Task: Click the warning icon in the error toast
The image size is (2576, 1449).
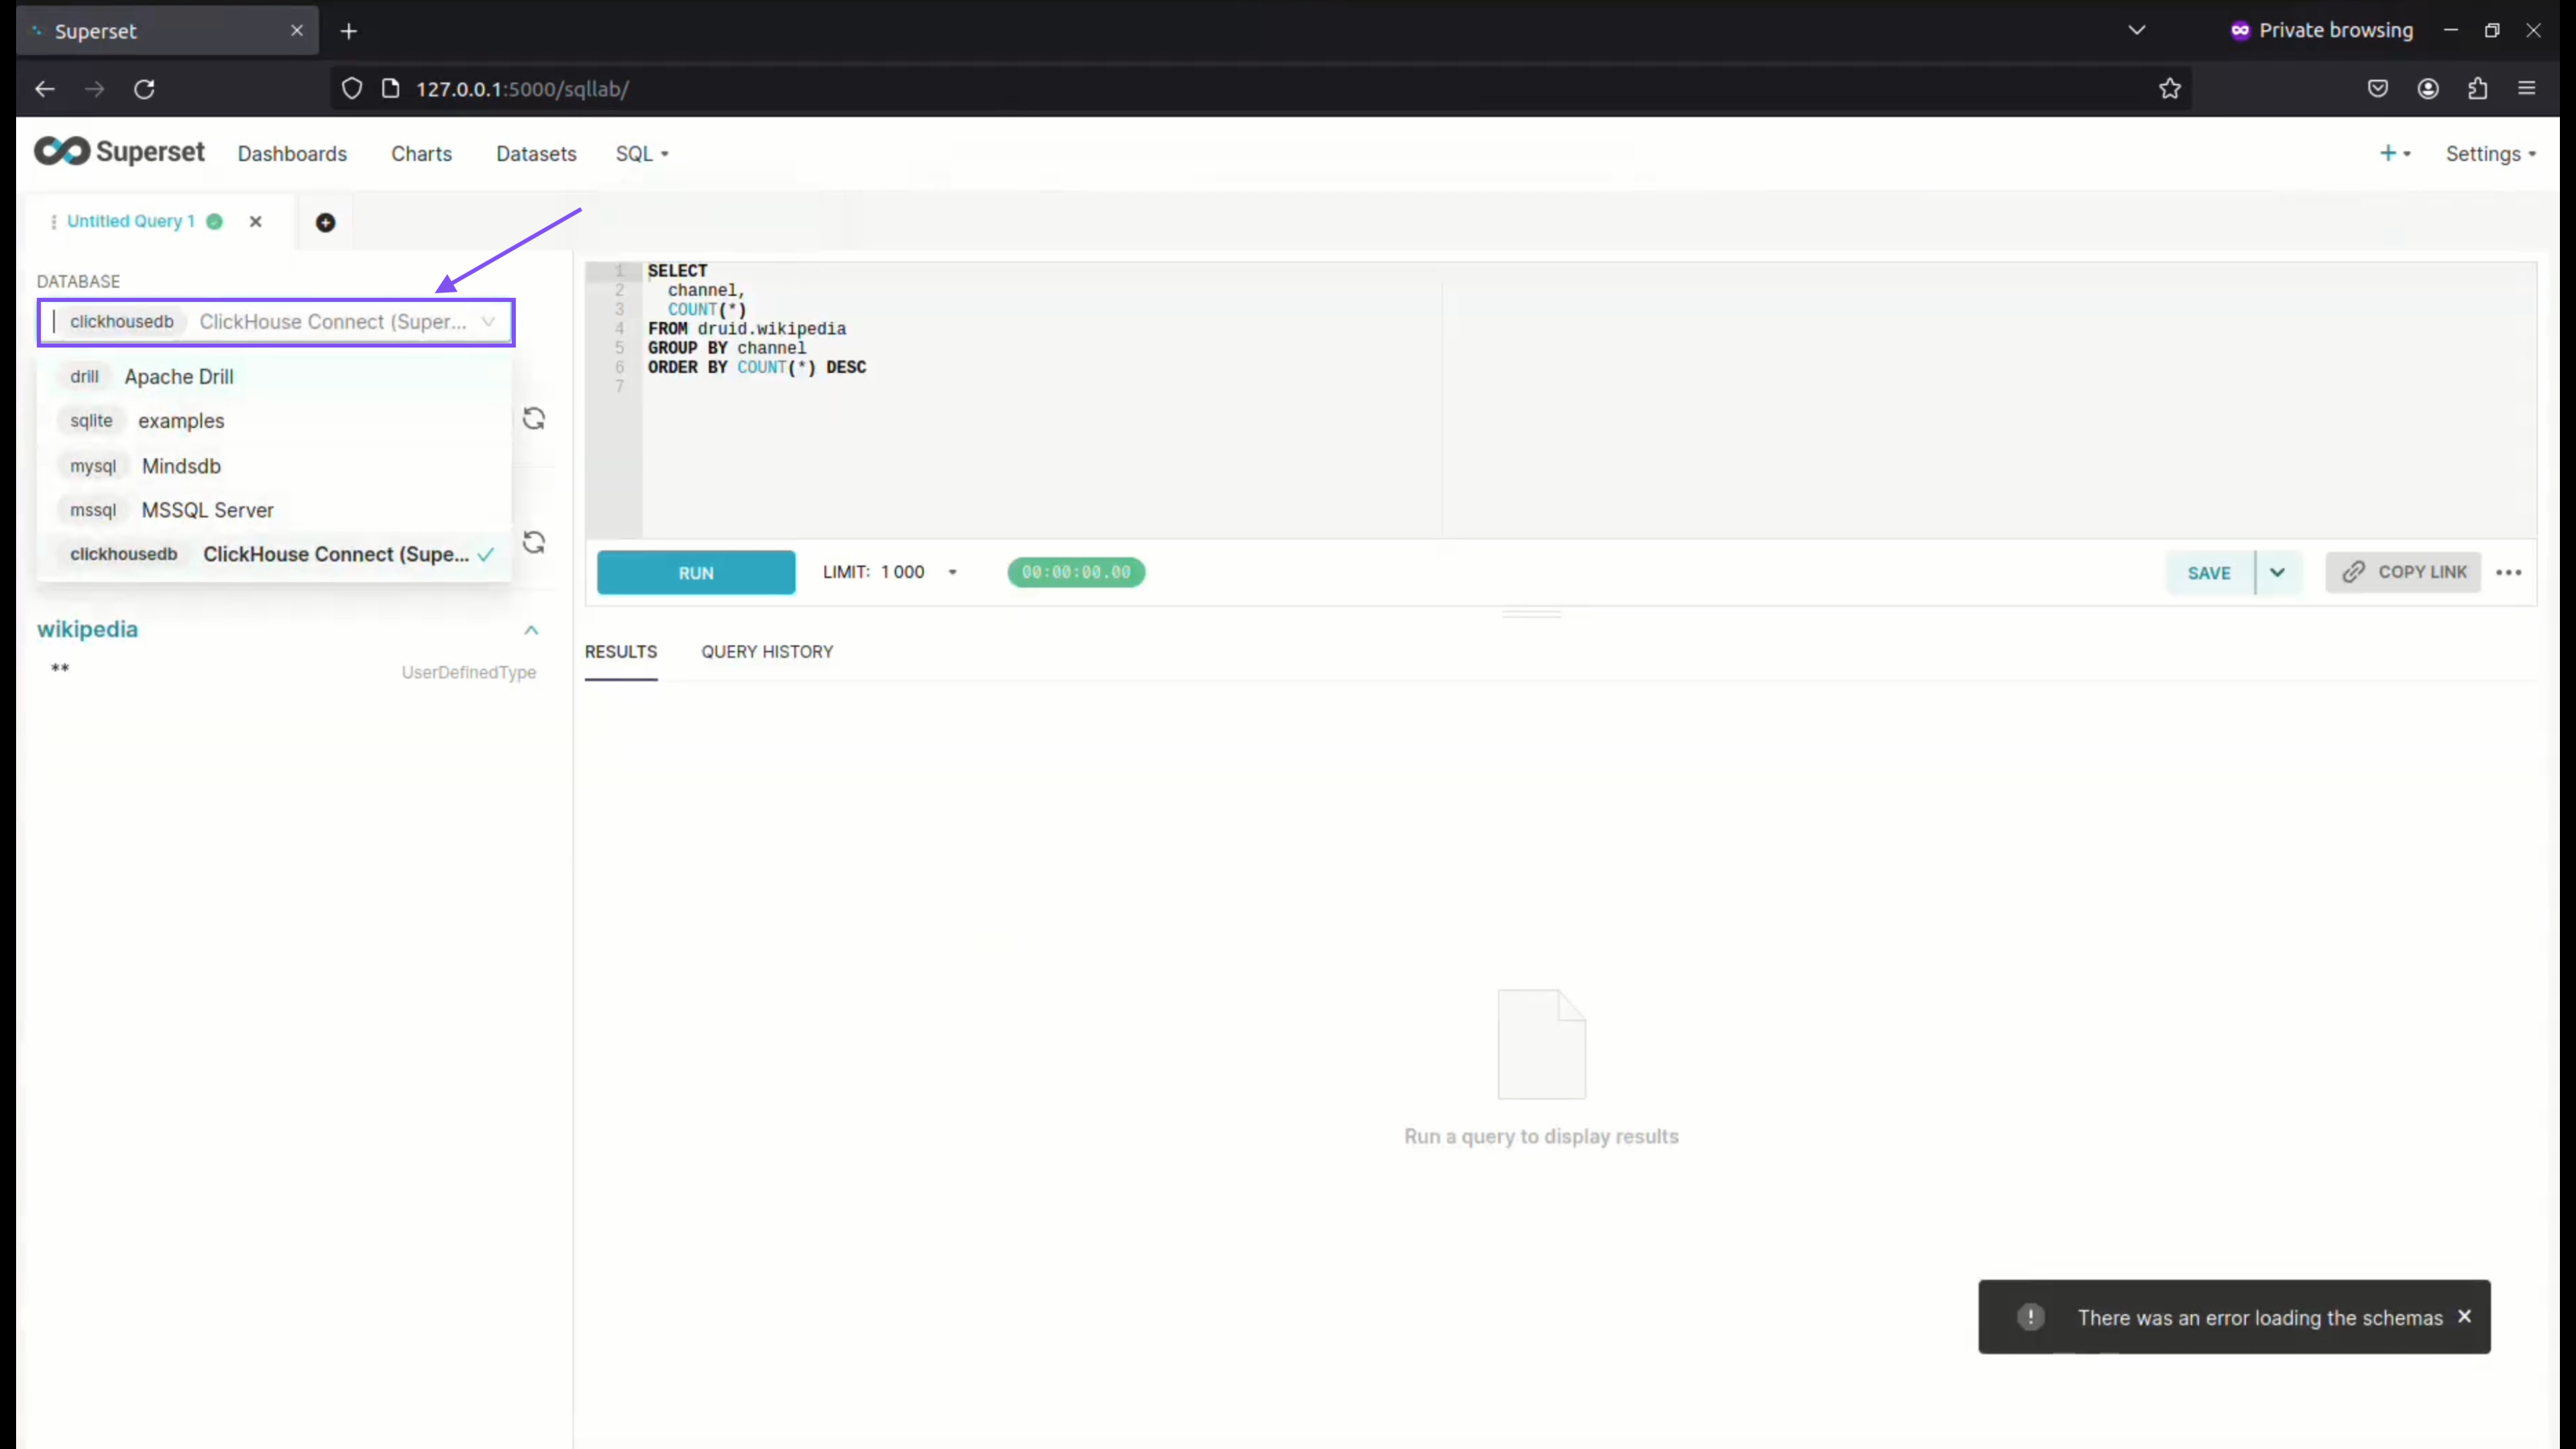Action: tap(2030, 1317)
